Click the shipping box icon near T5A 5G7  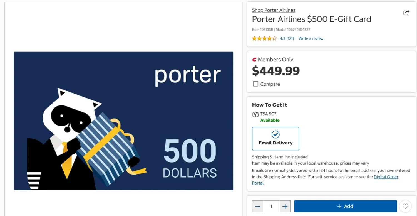coord(255,114)
